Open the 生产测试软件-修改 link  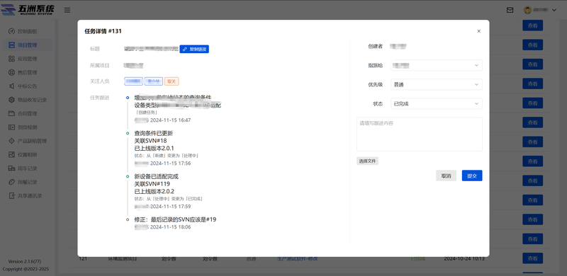pyautogui.click(x=298, y=258)
